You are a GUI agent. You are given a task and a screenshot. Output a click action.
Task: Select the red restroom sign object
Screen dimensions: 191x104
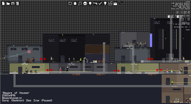[x=29, y=51]
